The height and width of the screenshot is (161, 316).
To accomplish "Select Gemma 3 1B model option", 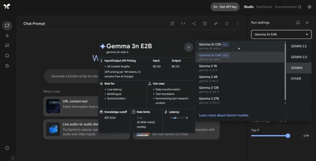I will point(240,68).
